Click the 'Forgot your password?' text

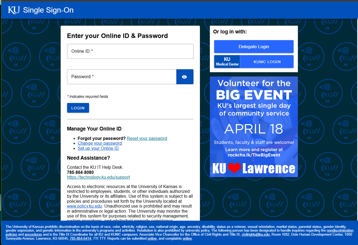(x=102, y=138)
